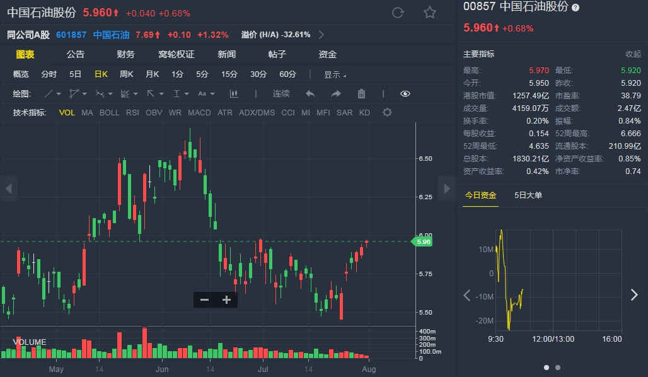Open the Aa text tool dropdown
The image size is (648, 377).
click(212, 95)
